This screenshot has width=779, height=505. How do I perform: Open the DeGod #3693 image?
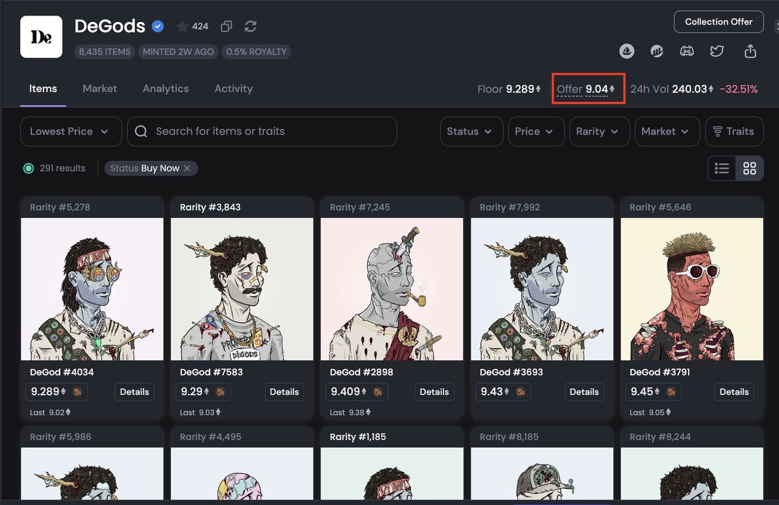[542, 289]
